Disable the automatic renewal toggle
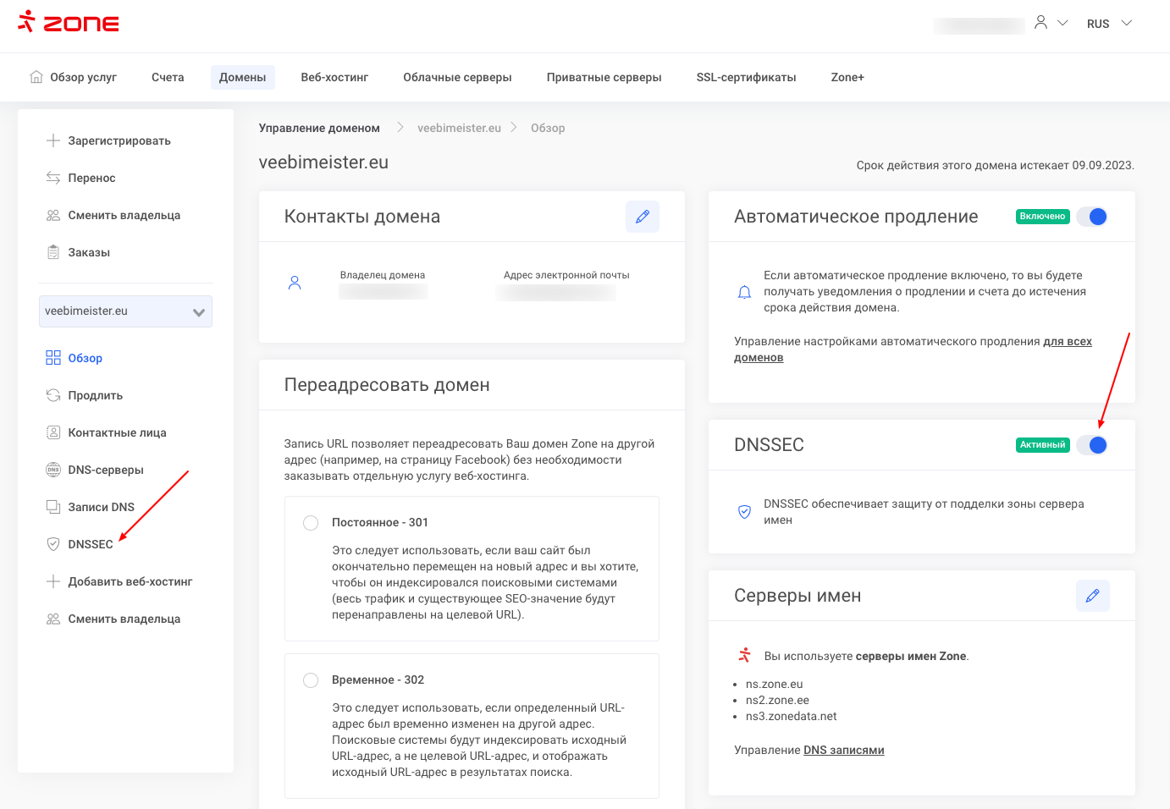The width and height of the screenshot is (1170, 809). click(x=1091, y=217)
